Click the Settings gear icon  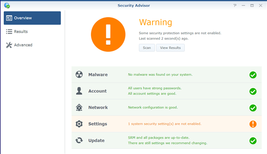(79, 124)
